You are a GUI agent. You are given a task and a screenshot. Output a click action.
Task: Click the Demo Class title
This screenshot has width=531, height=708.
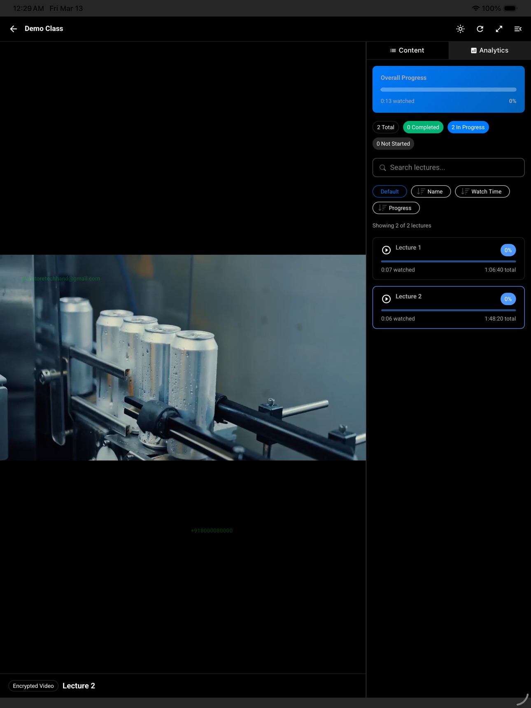[44, 29]
